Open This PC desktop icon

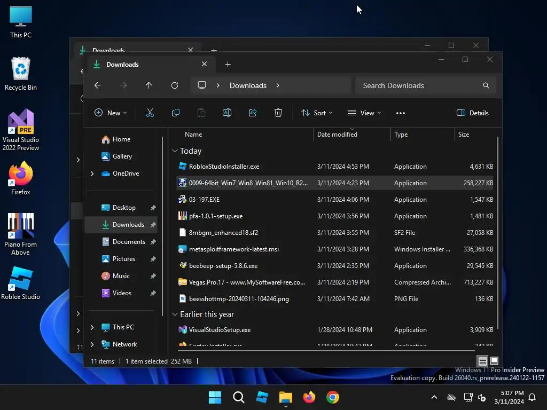pyautogui.click(x=21, y=21)
